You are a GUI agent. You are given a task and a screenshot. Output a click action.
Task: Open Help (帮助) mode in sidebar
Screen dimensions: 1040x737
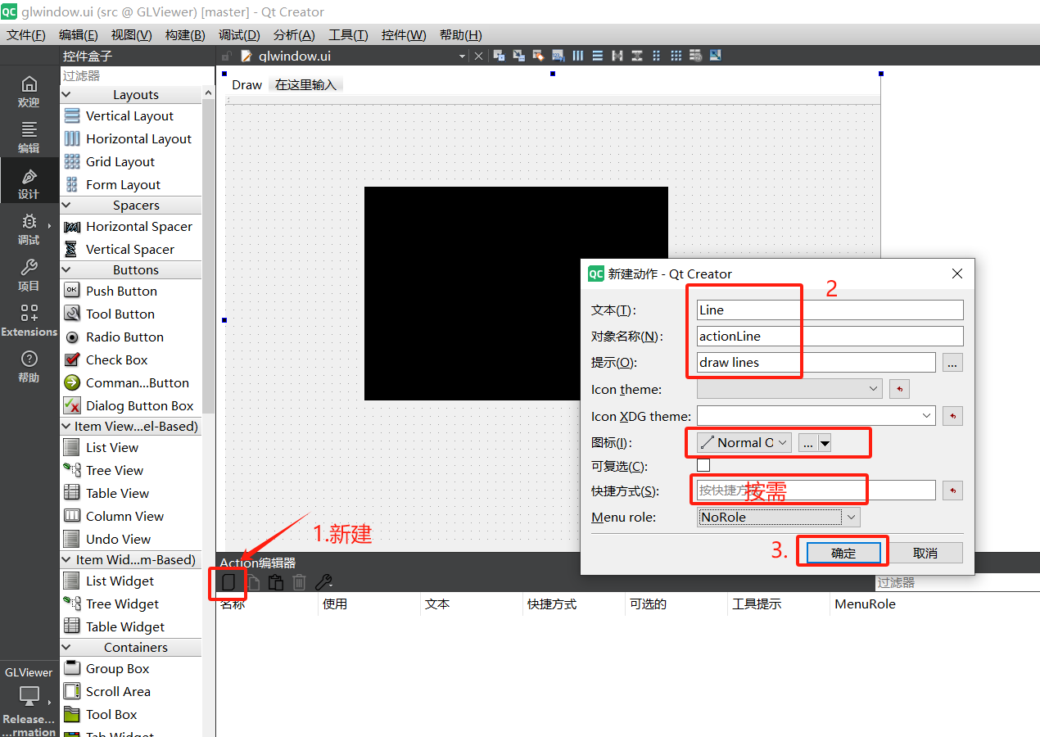29,367
